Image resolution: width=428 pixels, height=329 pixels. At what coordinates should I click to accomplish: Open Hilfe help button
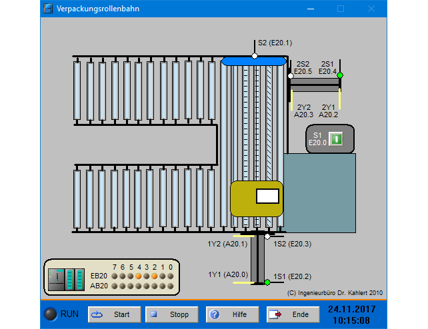point(232,314)
